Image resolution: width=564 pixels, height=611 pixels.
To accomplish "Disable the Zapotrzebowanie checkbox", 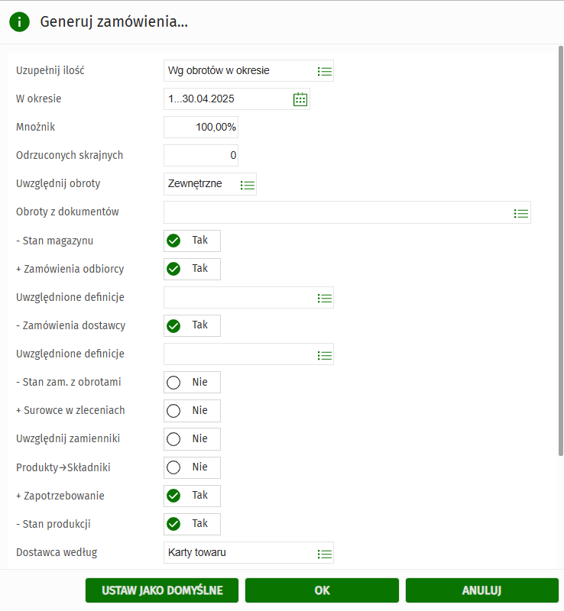I will (173, 496).
